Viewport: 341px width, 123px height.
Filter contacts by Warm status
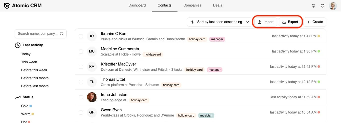[x=26, y=114]
